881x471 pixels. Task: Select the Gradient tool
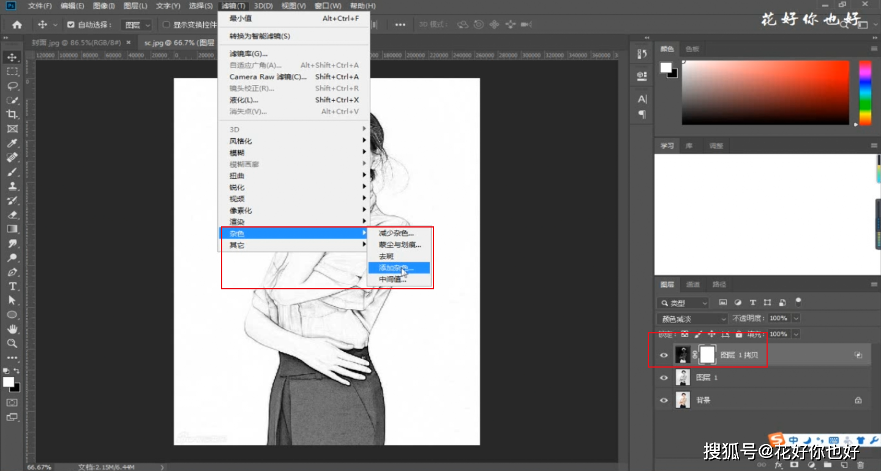coord(12,229)
